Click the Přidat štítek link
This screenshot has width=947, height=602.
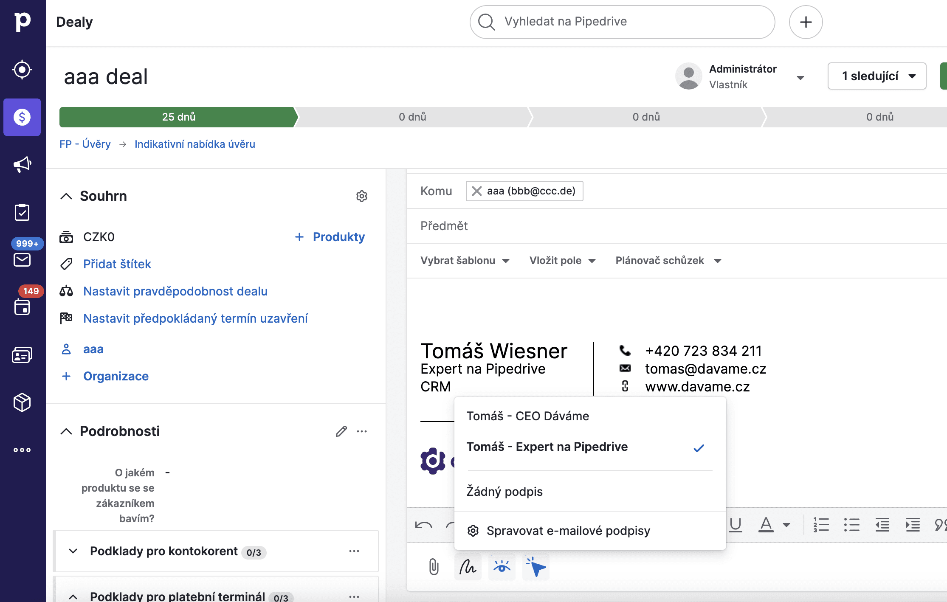pos(117,264)
